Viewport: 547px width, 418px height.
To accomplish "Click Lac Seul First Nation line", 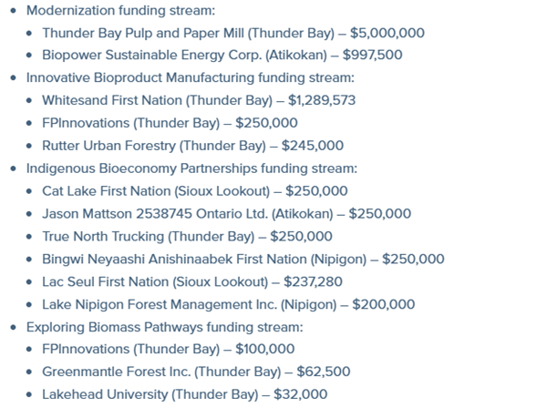I will coord(192,281).
